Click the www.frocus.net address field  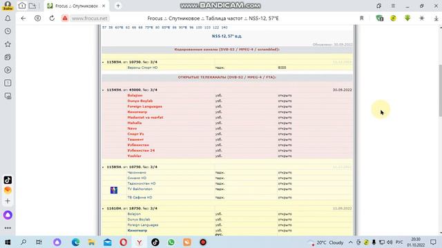(89, 19)
